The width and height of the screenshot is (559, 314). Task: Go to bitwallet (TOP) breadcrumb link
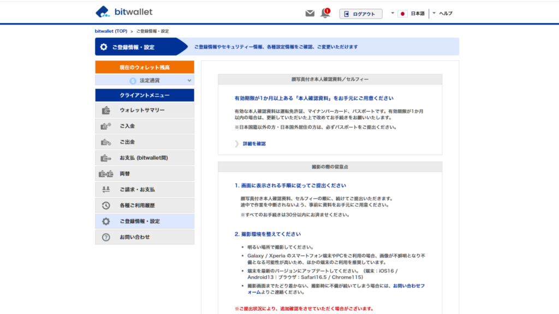tap(111, 31)
